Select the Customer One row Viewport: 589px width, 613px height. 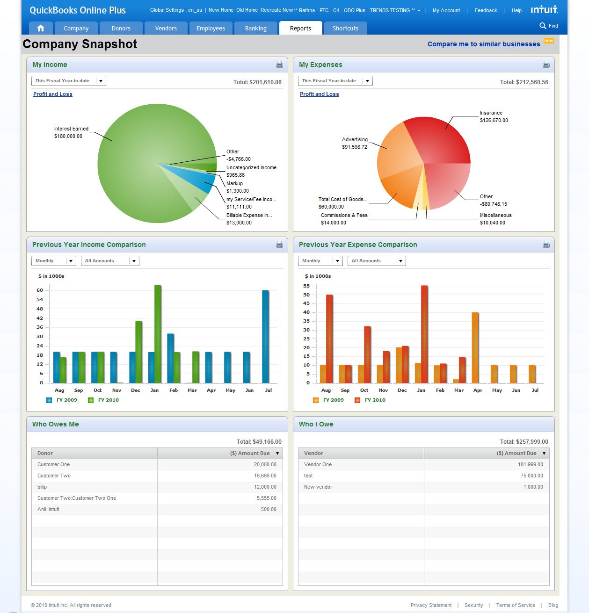[x=157, y=464]
